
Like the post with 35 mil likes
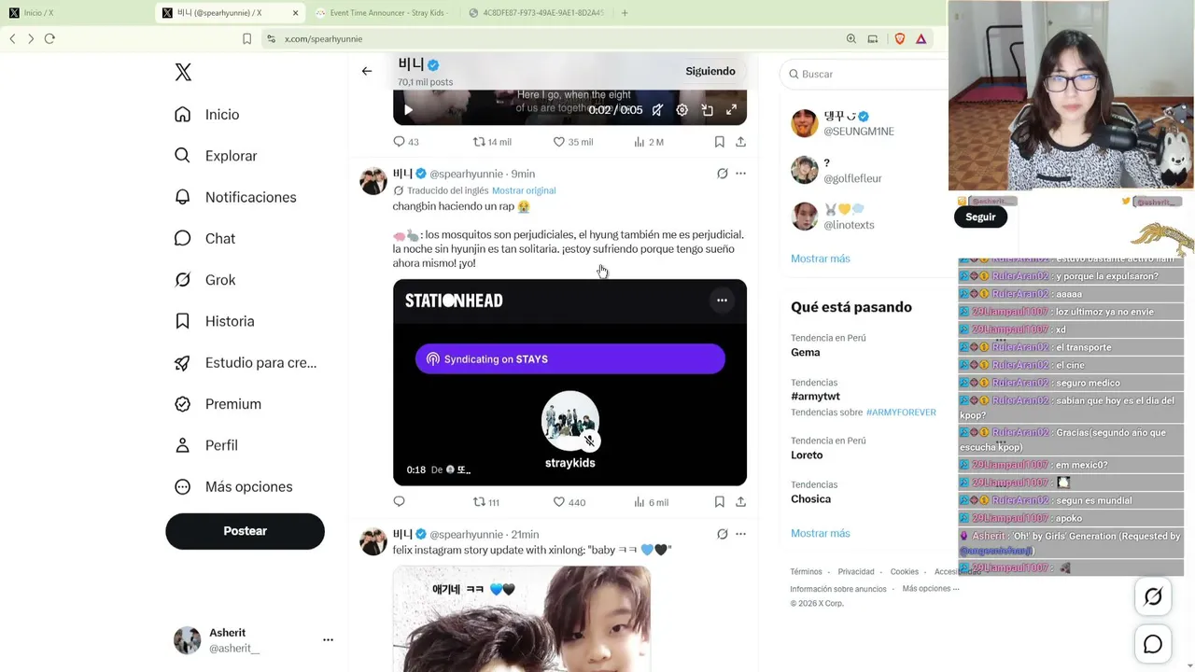(573, 142)
